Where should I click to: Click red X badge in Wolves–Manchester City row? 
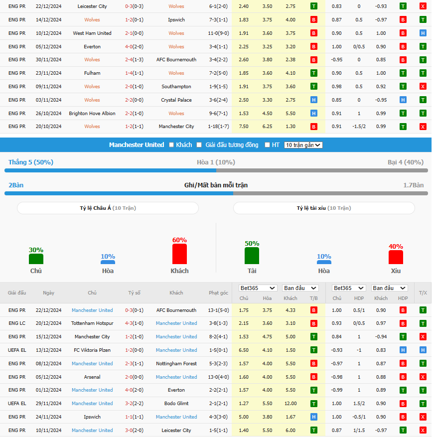coord(423,127)
